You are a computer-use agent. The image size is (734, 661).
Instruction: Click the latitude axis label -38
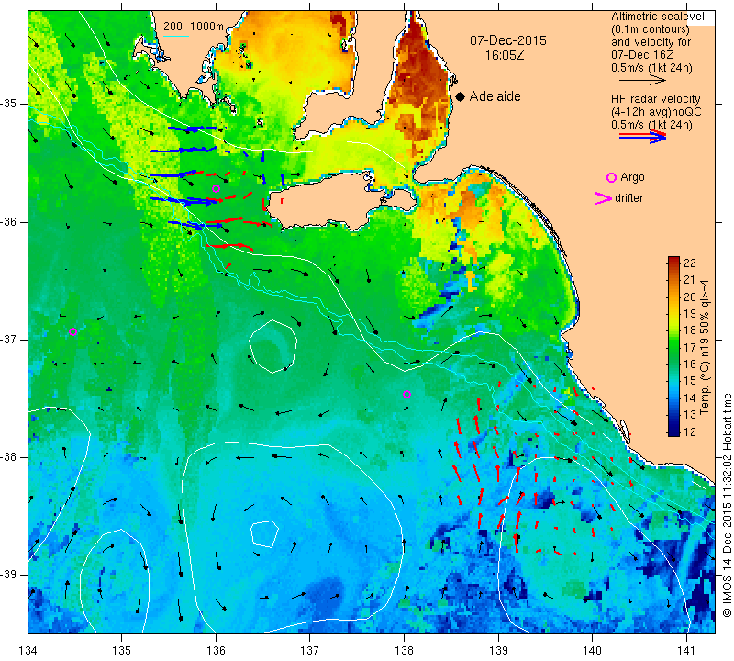tap(10, 457)
